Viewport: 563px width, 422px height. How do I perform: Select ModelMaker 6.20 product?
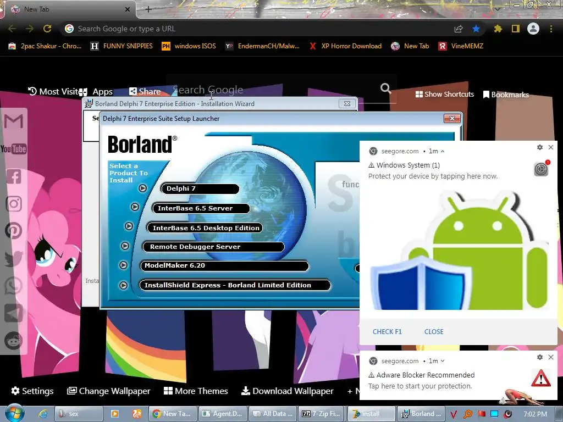coord(224,265)
